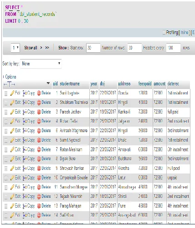Image resolution: width=195 pixels, height=228 pixels.
Task: Click the Copy icon in Shubham Toshniwal row
Action: click(25, 103)
